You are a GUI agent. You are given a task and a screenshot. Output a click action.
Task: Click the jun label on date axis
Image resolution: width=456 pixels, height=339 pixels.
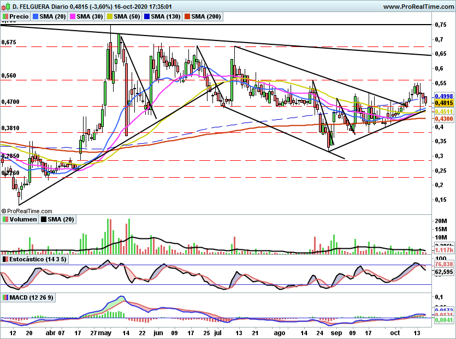[158, 332]
